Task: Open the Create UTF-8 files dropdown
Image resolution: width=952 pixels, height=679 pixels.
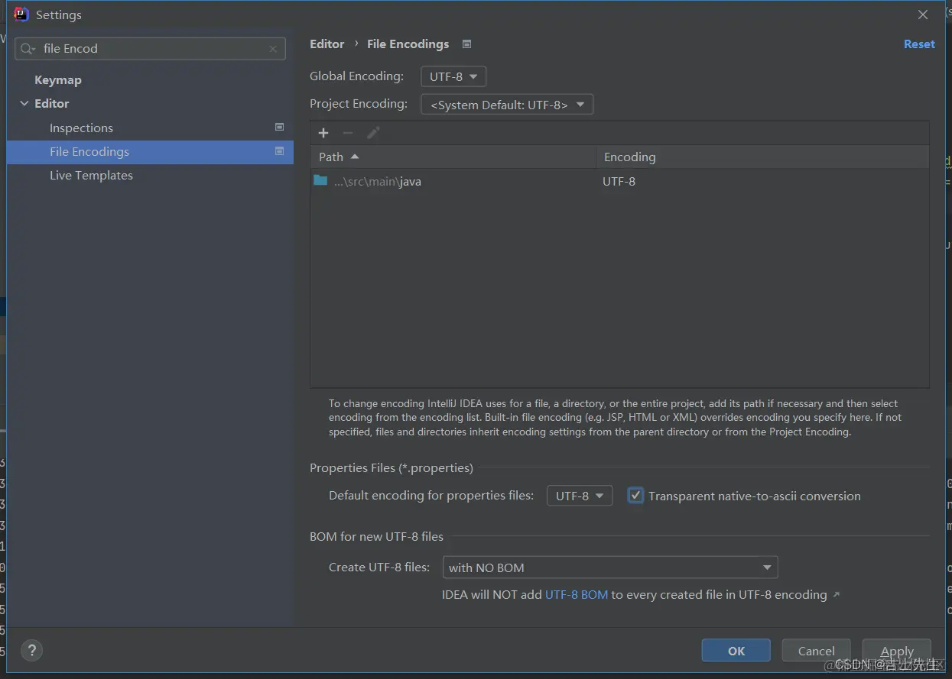Action: pyautogui.click(x=609, y=567)
